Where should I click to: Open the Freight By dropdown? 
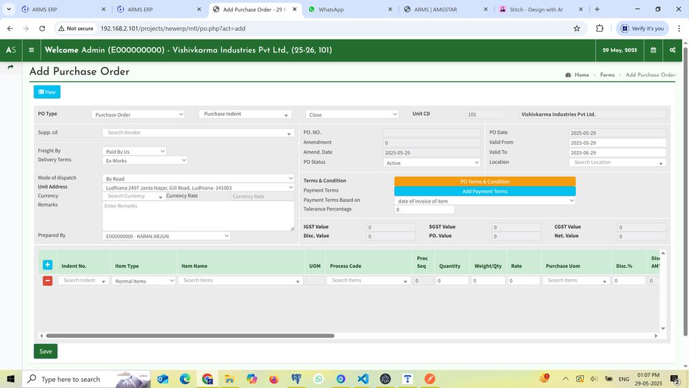[x=134, y=151]
